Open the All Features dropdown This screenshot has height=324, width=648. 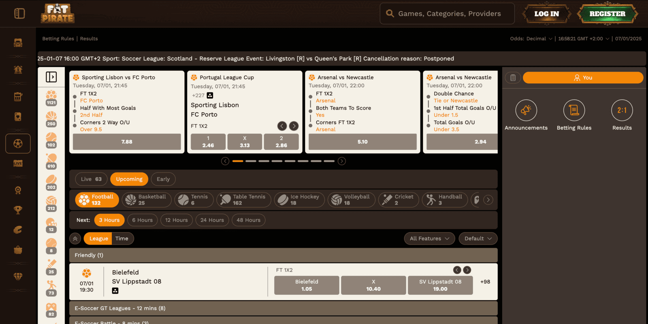pos(429,239)
